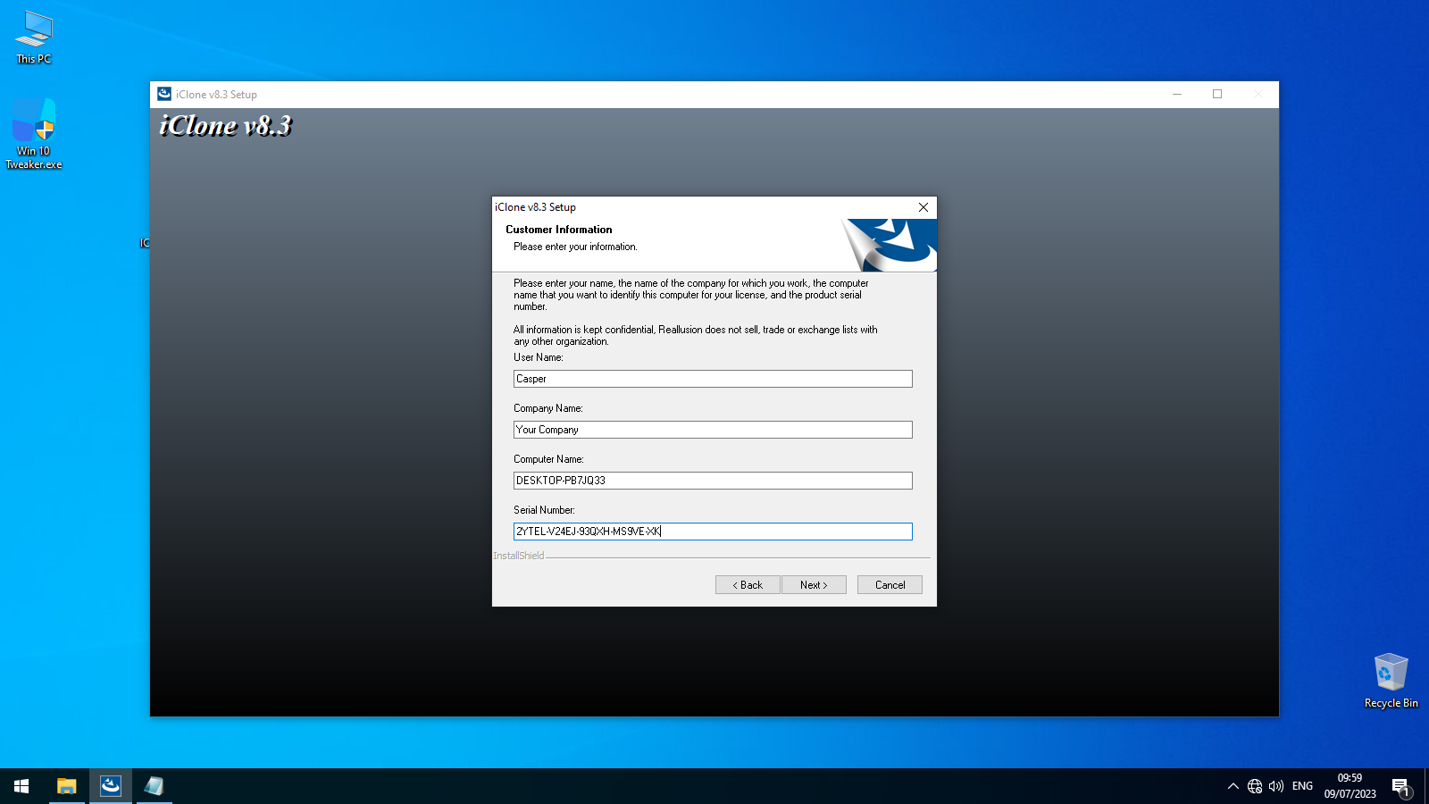Open the This PC desktop icon

[34, 38]
